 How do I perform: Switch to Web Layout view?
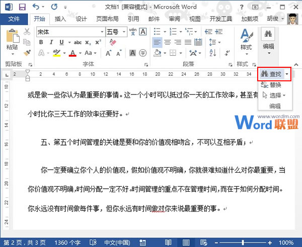203,242
